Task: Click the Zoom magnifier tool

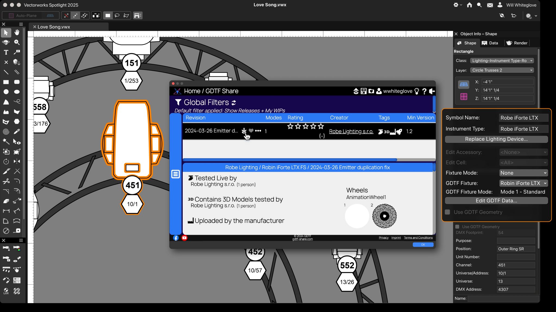Action: pyautogui.click(x=17, y=43)
